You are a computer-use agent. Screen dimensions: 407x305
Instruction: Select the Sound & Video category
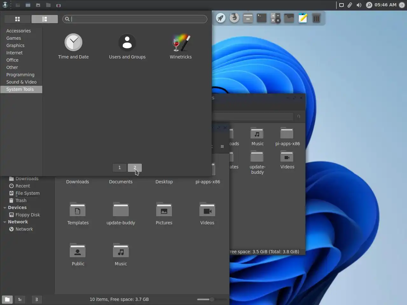(21, 82)
